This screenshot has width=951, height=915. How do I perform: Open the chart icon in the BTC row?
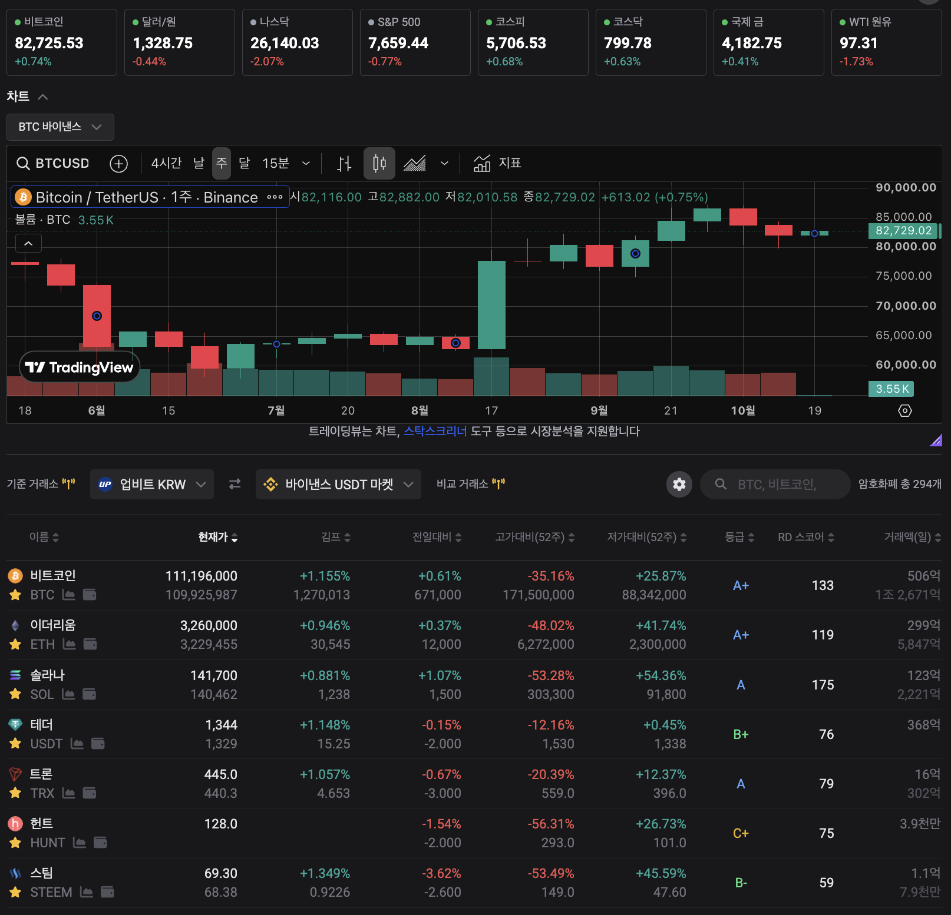(69, 595)
